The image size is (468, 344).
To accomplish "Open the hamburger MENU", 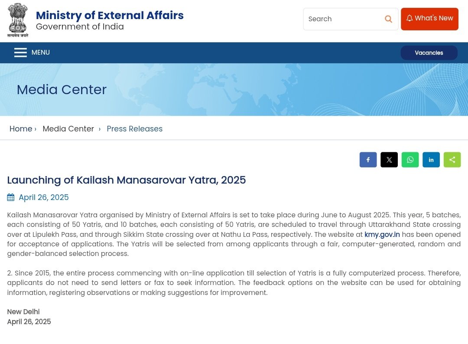I will (20, 52).
